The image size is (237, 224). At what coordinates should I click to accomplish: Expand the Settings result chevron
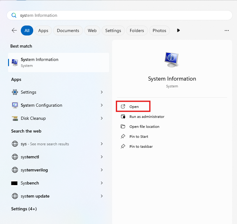pyautogui.click(x=102, y=92)
